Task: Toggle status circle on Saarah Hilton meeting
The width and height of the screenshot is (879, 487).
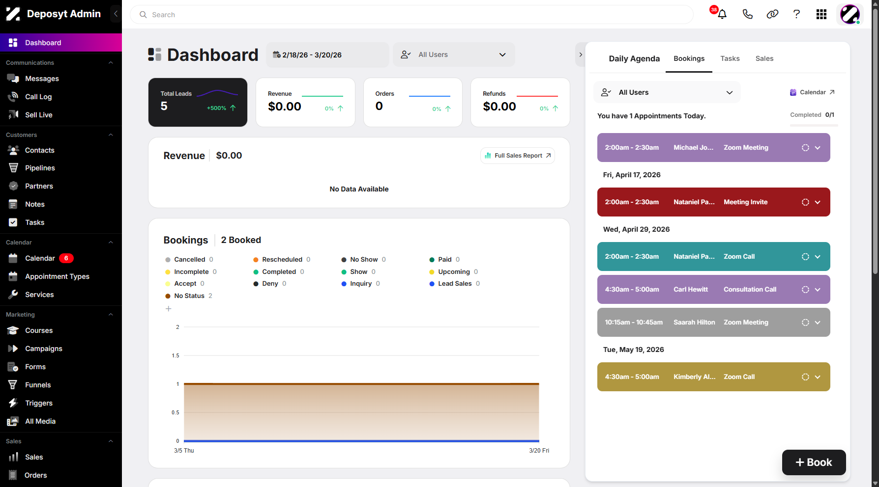Action: [x=805, y=323]
